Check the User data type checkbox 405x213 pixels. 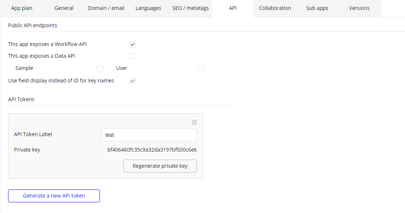coord(201,68)
